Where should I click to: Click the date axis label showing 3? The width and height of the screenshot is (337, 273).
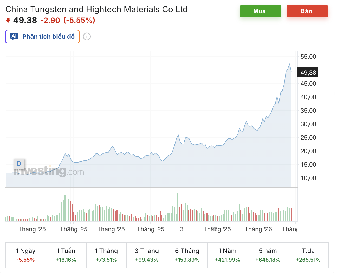(x=182, y=229)
